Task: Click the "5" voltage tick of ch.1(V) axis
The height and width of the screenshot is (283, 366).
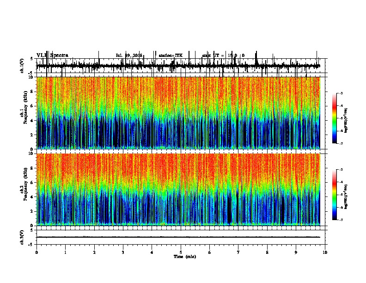Action: pos(31,59)
